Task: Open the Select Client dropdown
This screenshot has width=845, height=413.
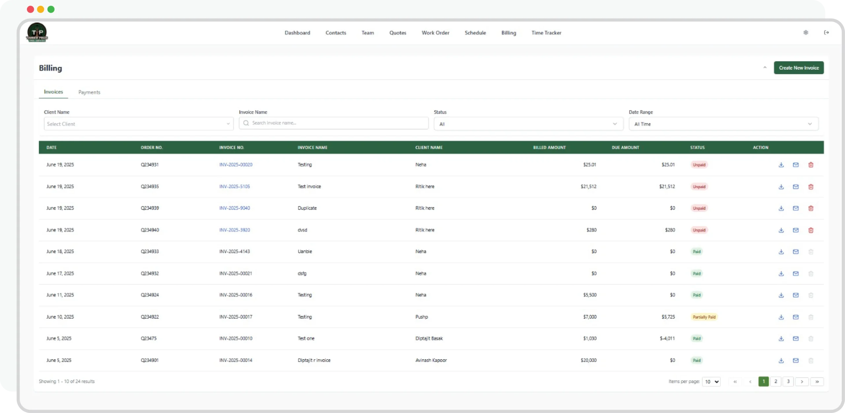Action: pyautogui.click(x=139, y=124)
